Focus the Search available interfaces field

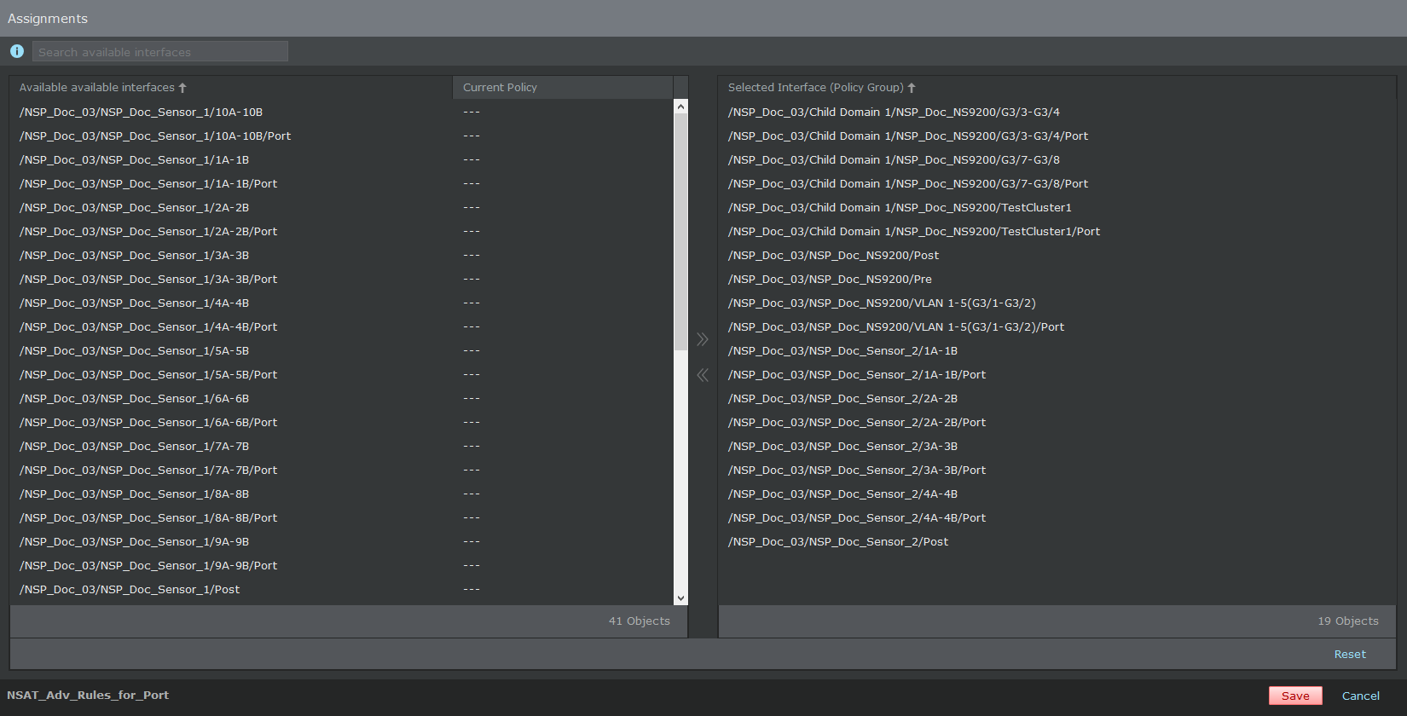pyautogui.click(x=160, y=52)
